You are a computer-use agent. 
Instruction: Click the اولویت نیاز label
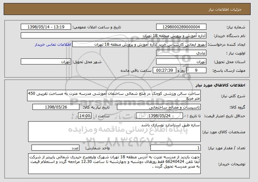236,53
